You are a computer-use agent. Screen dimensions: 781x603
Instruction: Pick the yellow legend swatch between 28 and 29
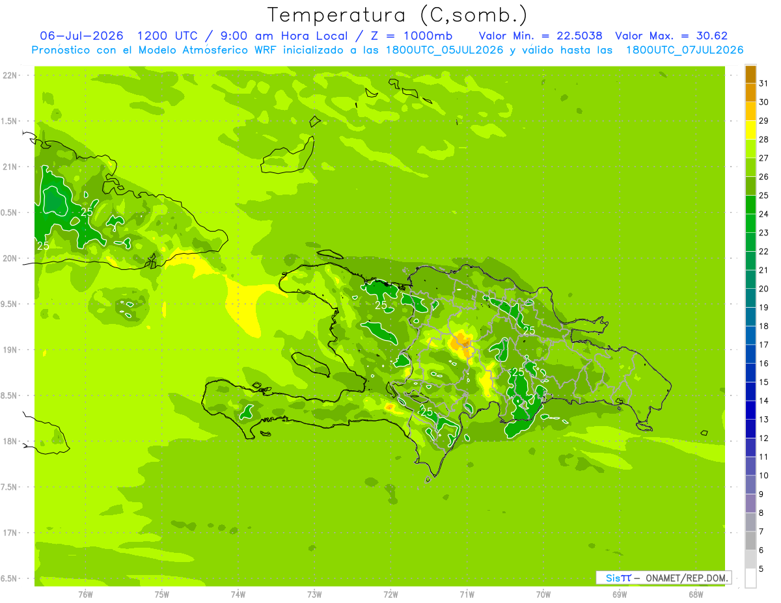click(750, 130)
